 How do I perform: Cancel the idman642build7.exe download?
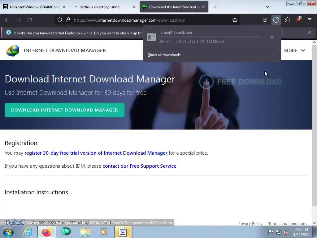(x=272, y=37)
